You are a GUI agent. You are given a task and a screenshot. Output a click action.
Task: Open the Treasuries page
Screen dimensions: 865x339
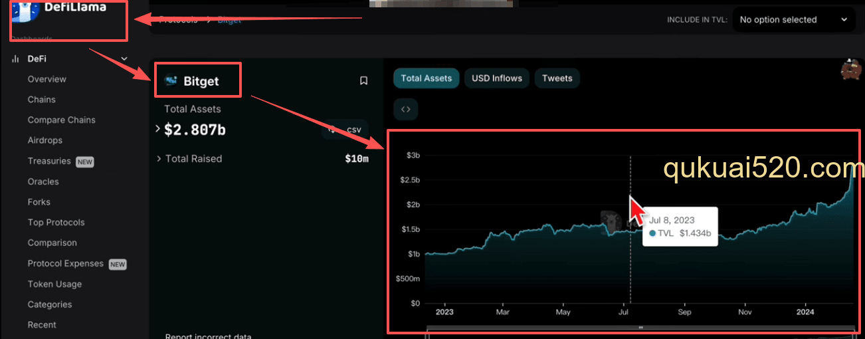49,161
